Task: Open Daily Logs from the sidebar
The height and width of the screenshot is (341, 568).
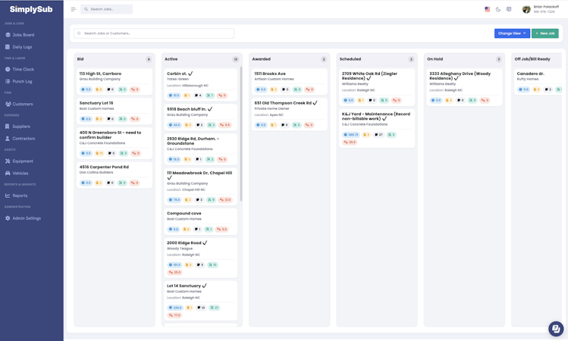Action: [x=22, y=47]
